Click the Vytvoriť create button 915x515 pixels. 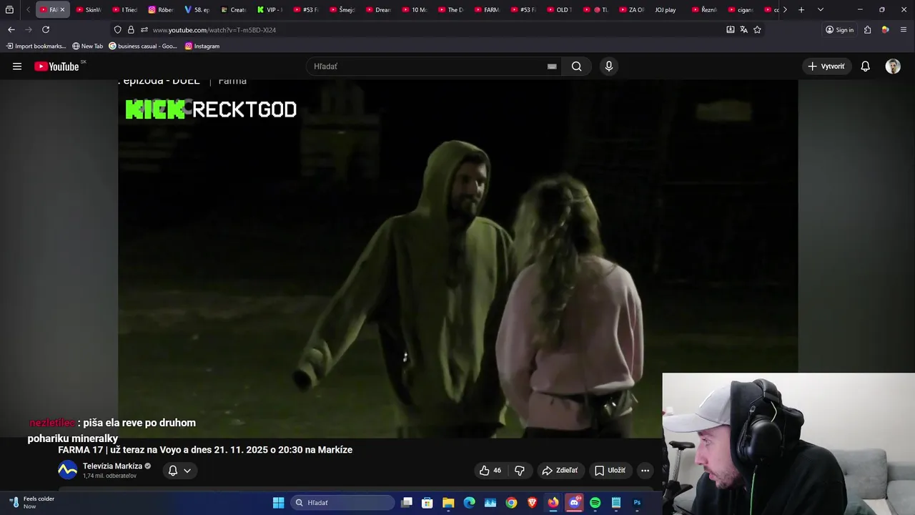(x=826, y=67)
